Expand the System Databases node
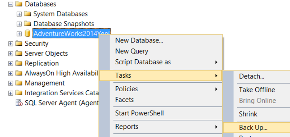290x137 pixels. (19, 14)
